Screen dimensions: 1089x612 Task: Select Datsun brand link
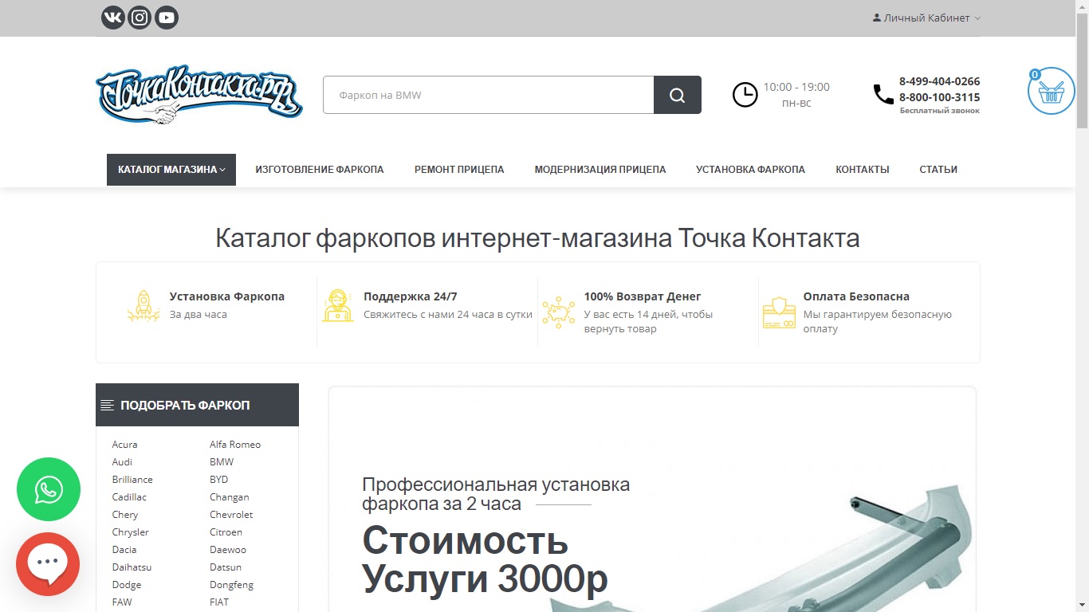(226, 567)
